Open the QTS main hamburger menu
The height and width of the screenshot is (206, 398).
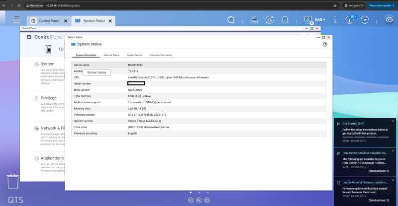(x=17, y=20)
